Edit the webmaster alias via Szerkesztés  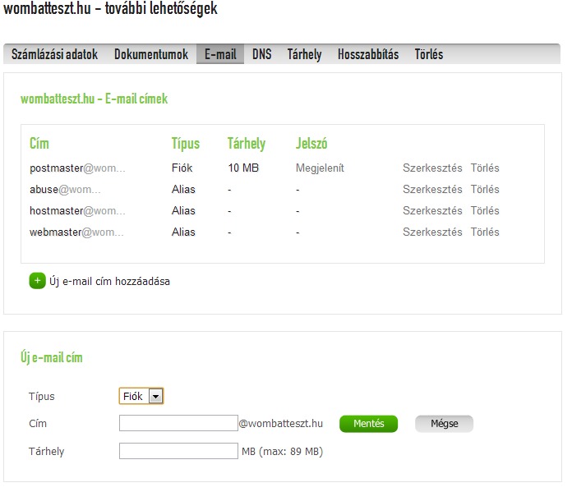[432, 232]
